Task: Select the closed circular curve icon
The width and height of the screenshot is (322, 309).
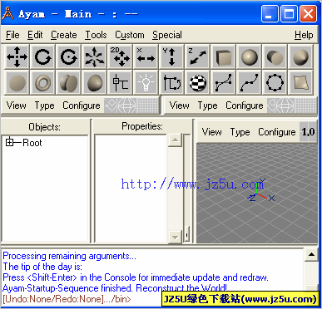Action: 275,82
